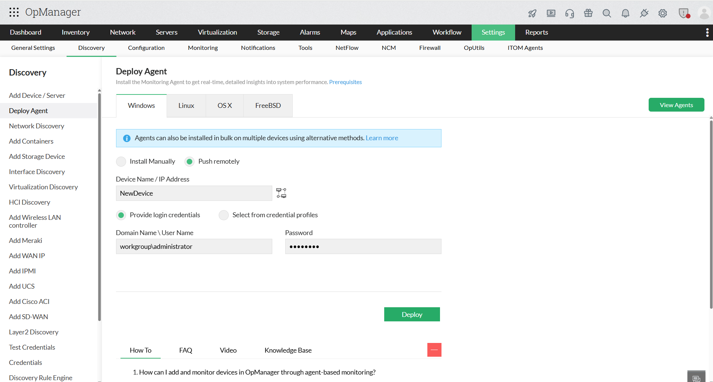
Task: Open the Inventory menu
Action: coord(76,32)
